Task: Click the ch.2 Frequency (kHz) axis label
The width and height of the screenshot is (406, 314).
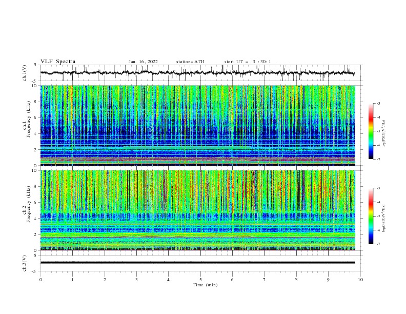Action: coord(27,204)
